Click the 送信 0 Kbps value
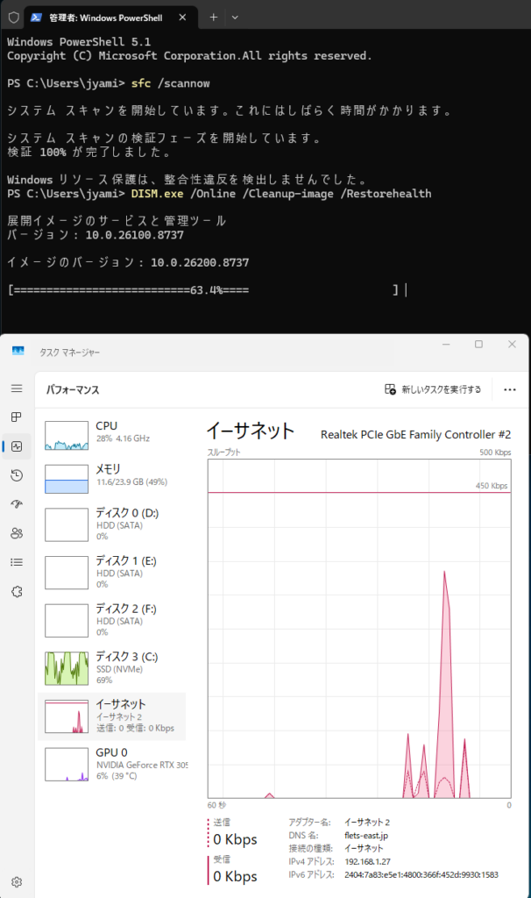The width and height of the screenshot is (531, 898). (235, 839)
